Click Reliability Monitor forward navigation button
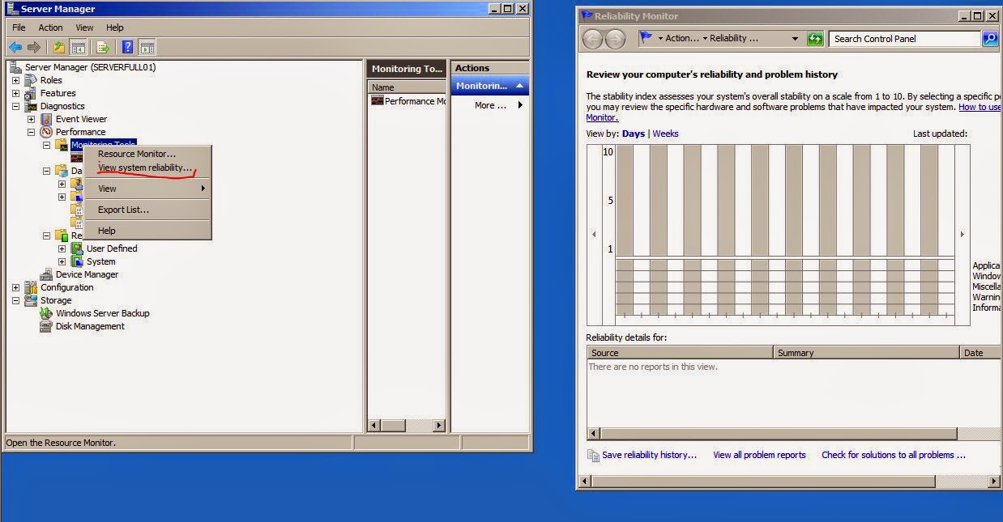 tap(616, 38)
